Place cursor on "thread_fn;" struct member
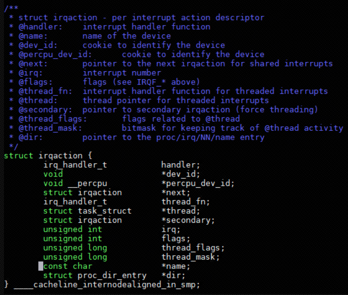348x295 pixels. (x=186, y=202)
